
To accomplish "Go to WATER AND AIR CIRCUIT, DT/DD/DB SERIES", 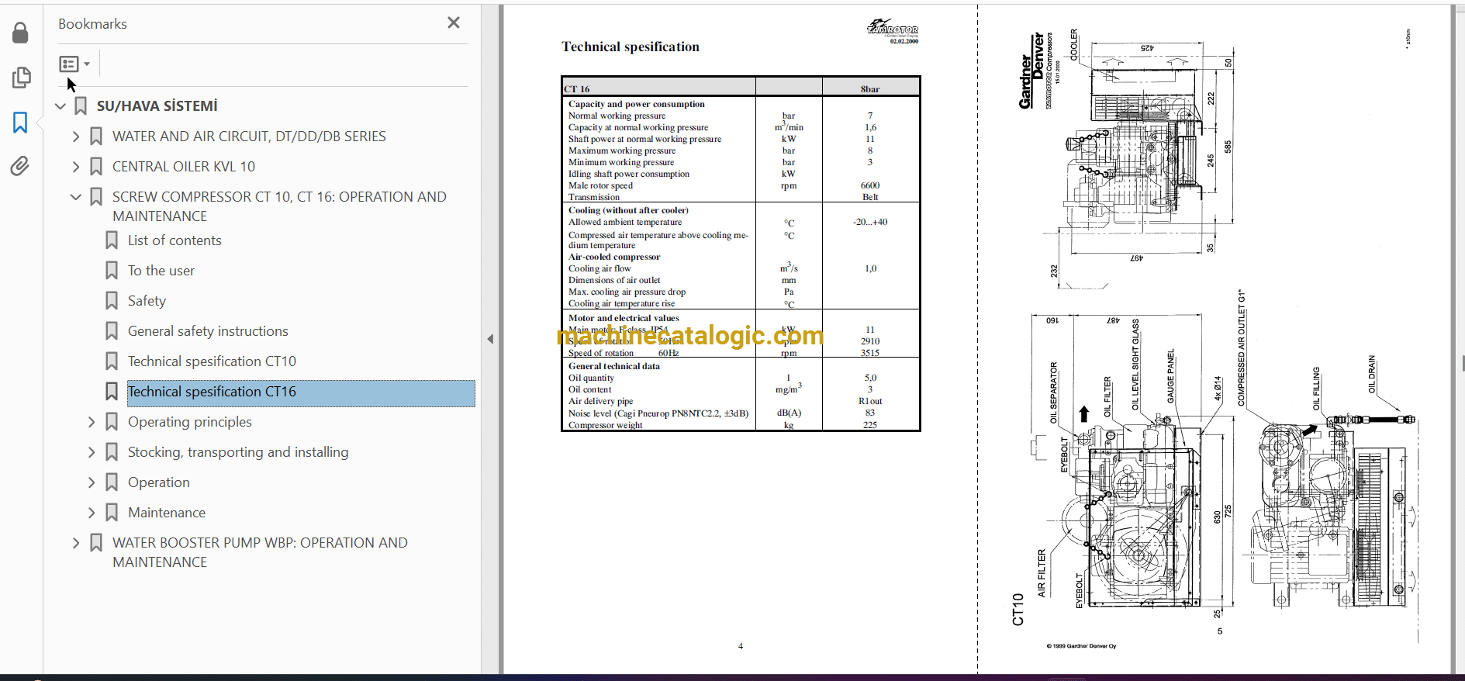I will click(x=249, y=137).
